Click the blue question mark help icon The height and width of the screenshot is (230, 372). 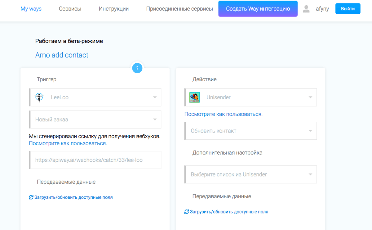[137, 68]
